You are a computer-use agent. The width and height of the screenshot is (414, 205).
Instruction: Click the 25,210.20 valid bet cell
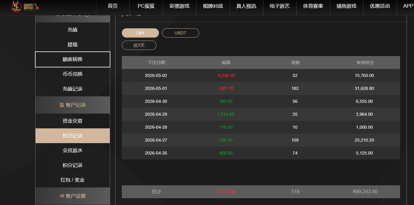(x=365, y=140)
